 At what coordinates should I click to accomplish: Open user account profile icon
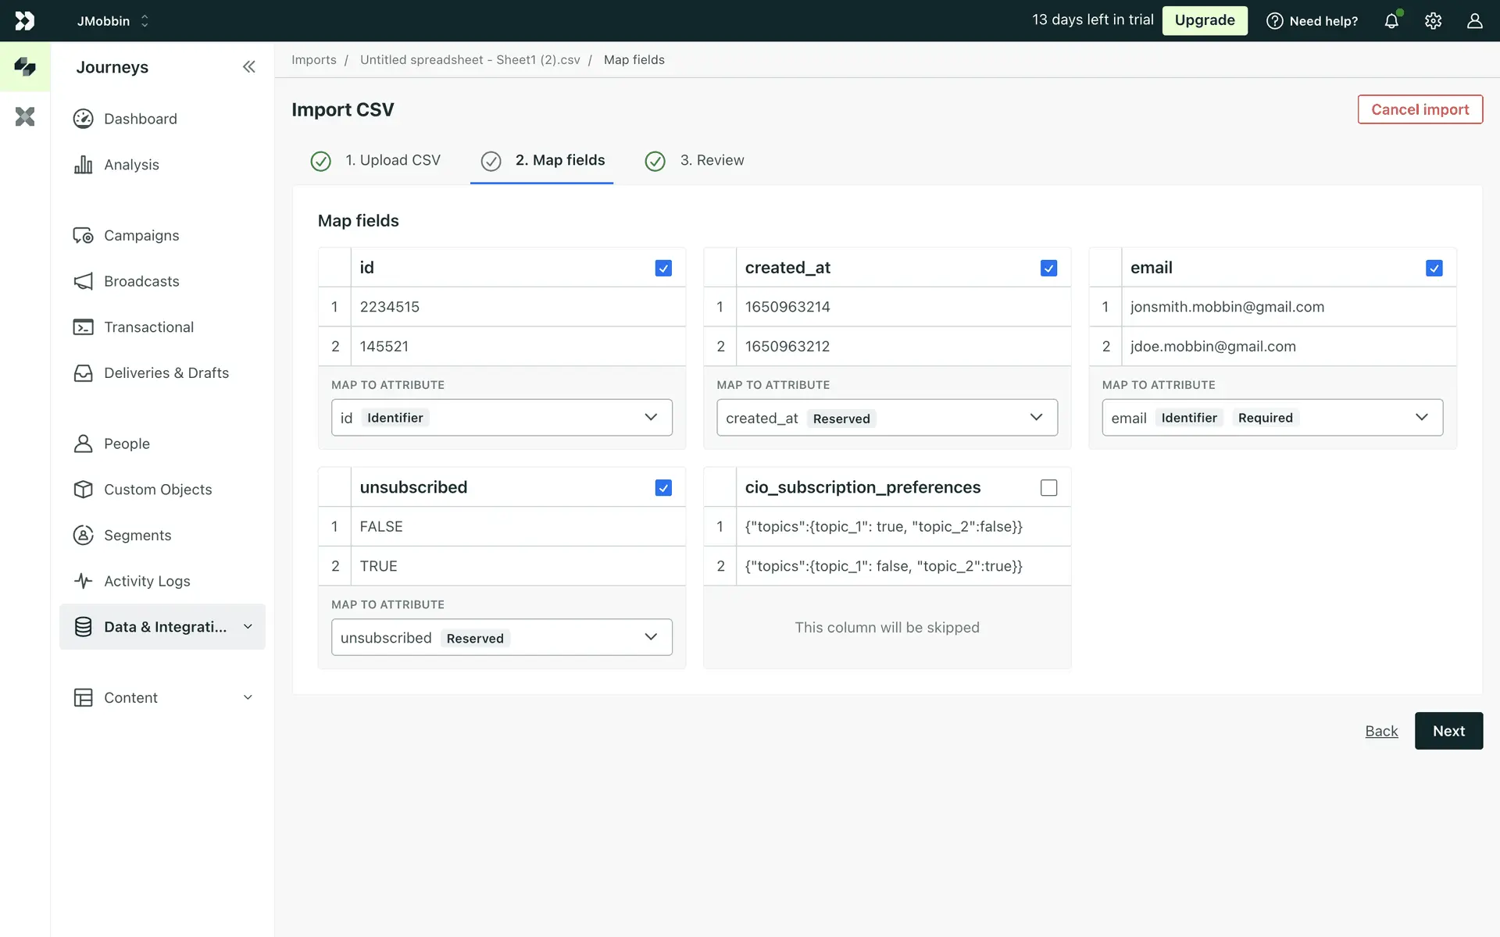click(1474, 21)
